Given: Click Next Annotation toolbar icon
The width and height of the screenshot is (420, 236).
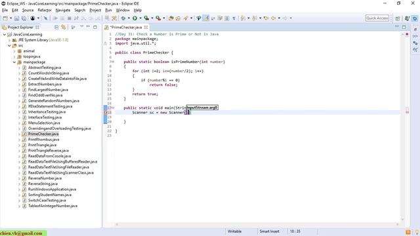Looking at the screenshot, I should coord(243,18).
